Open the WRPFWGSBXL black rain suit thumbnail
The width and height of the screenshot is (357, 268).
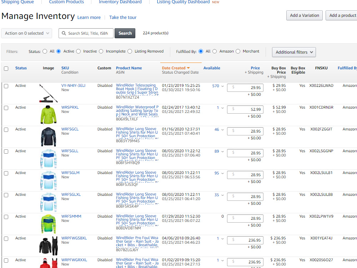tap(48, 246)
